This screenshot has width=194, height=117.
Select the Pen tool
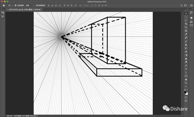click(x=186, y=66)
